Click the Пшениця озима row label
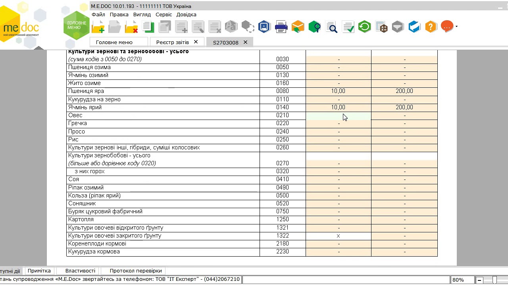Image resolution: width=508 pixels, height=286 pixels. pos(89,67)
